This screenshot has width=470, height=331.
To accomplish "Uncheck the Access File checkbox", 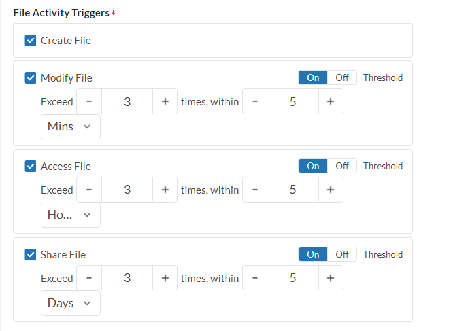I will [31, 167].
